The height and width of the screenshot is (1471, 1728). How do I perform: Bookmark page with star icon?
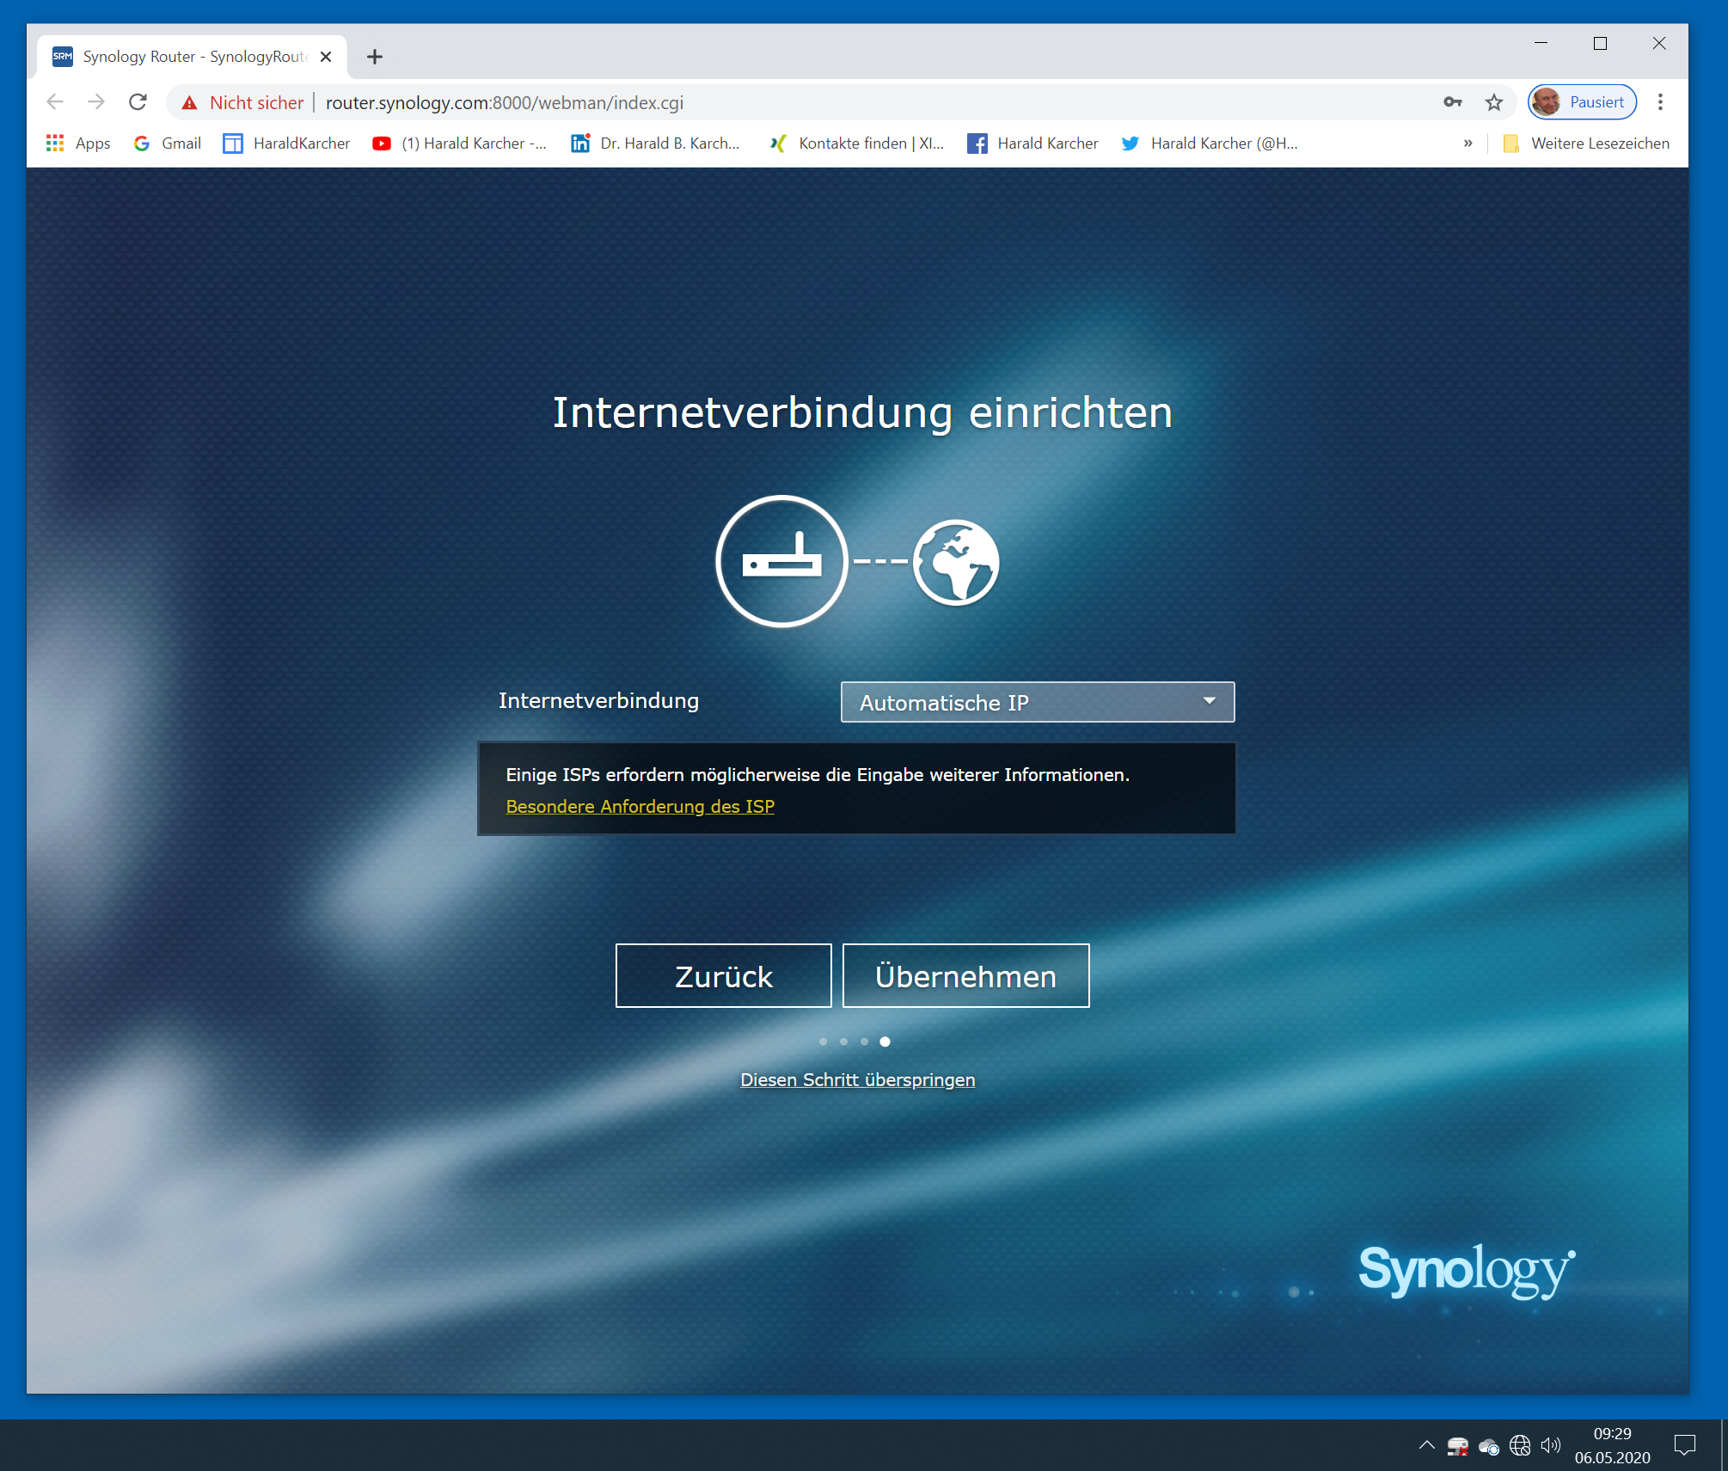coord(1494,102)
